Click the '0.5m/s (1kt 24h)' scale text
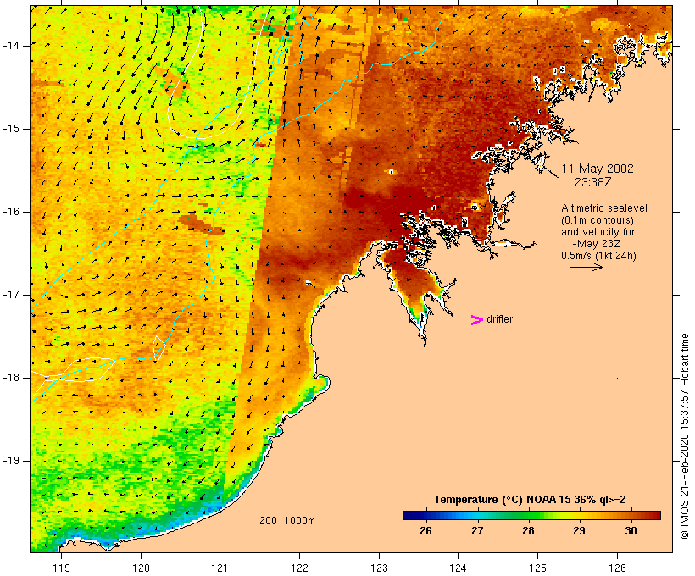This screenshot has width=695, height=576. pos(599,256)
